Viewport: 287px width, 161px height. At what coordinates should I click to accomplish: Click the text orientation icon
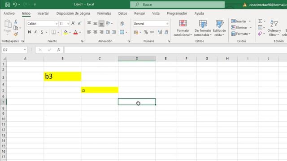point(108,23)
